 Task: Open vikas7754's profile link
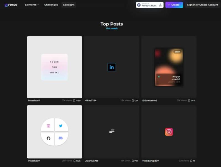coord(91,100)
